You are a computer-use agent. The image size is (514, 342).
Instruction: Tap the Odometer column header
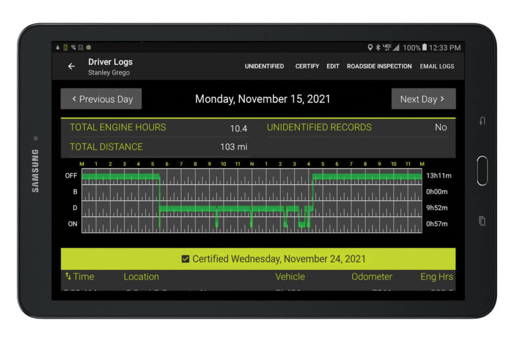point(372,277)
